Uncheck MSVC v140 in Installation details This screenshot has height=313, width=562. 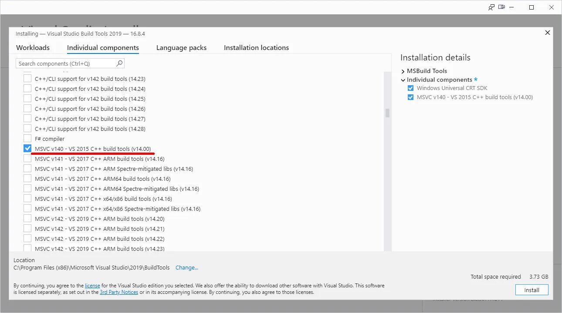pyautogui.click(x=410, y=97)
